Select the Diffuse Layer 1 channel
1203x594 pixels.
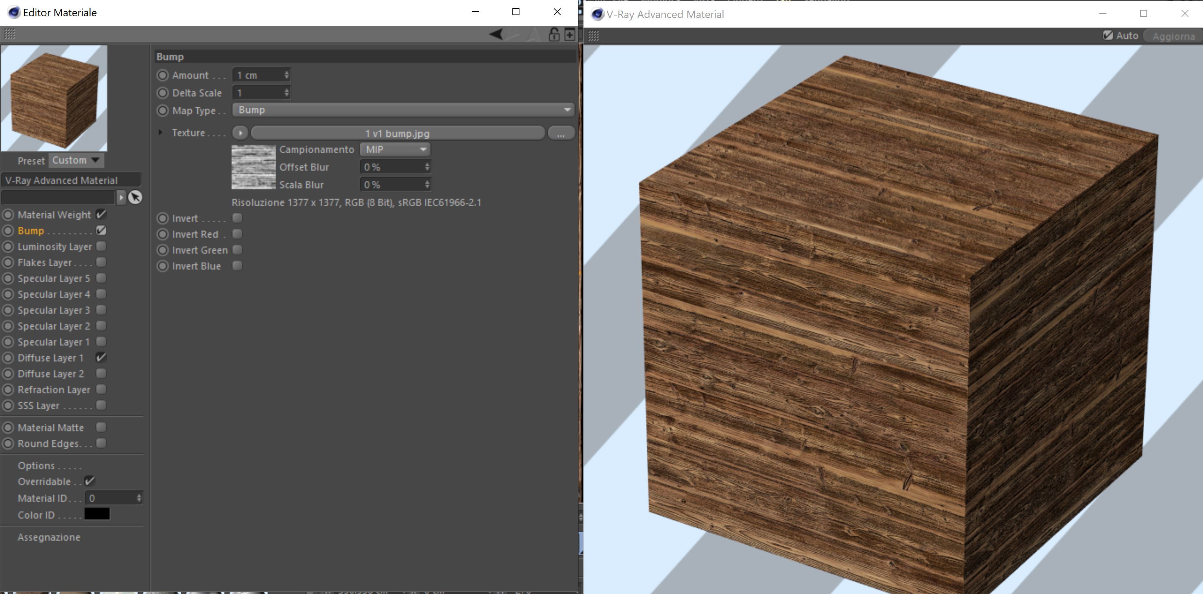51,358
